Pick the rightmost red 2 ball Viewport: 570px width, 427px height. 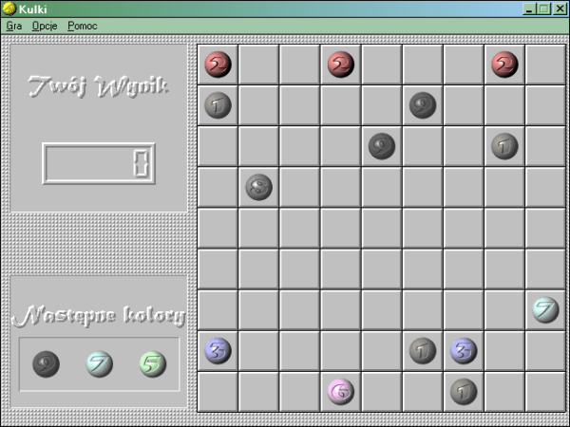(504, 65)
